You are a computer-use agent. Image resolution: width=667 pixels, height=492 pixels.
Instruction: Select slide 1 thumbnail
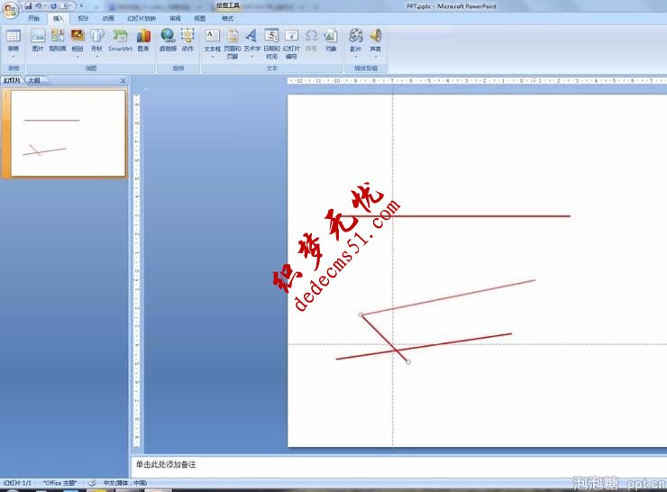(68, 133)
